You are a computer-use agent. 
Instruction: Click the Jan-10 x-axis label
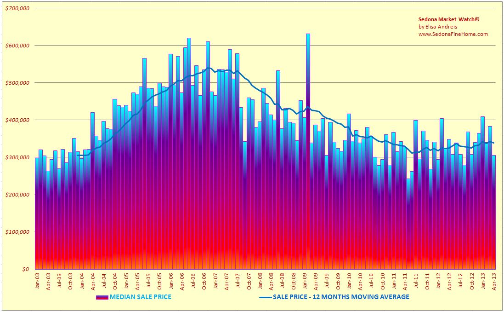pyautogui.click(x=349, y=281)
